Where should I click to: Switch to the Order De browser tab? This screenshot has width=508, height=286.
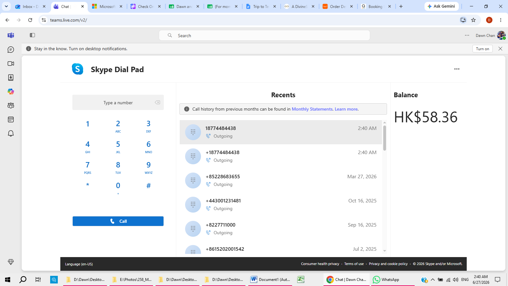tap(338, 6)
